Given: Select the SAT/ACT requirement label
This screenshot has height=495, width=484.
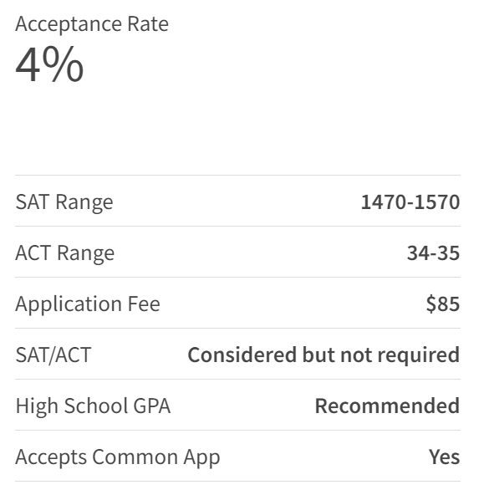Looking at the screenshot, I should point(53,355).
